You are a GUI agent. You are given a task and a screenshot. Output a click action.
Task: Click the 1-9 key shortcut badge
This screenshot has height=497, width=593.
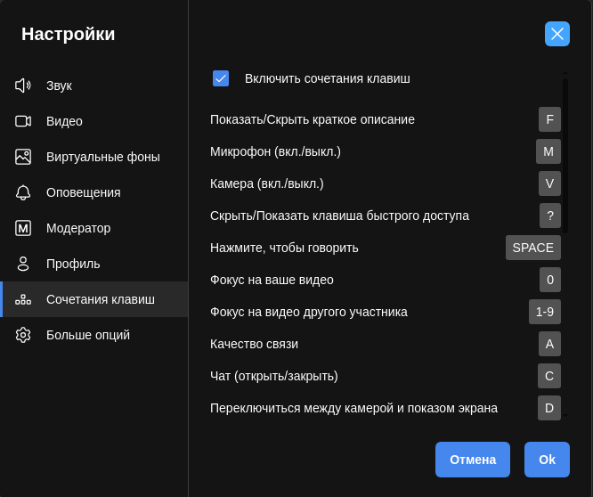544,312
